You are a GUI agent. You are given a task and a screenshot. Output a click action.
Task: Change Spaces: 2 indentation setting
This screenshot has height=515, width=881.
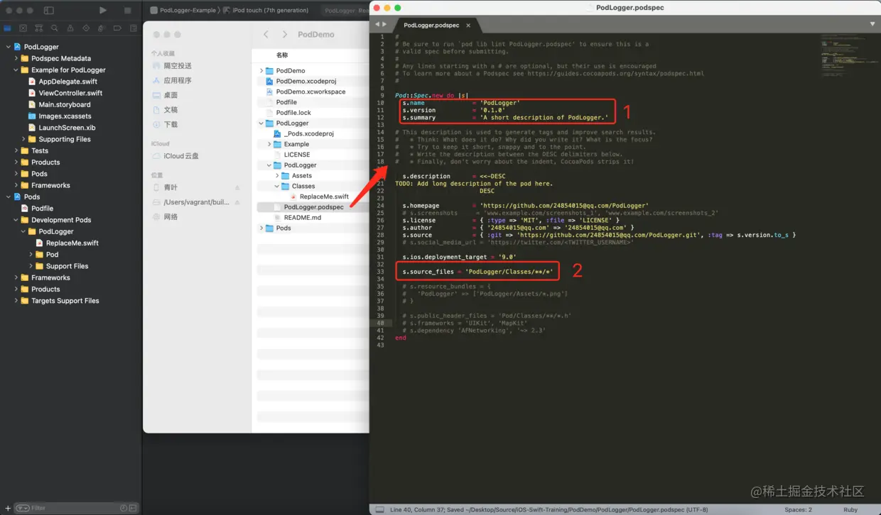799,509
